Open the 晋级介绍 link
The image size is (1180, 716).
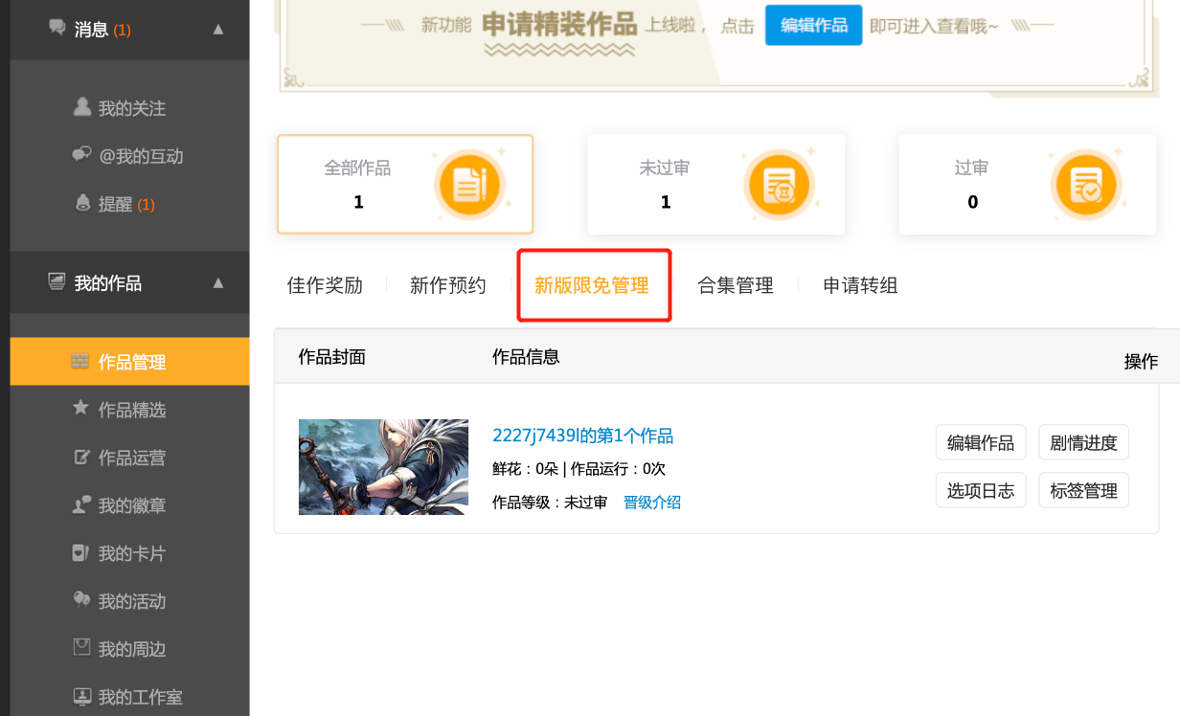click(651, 503)
